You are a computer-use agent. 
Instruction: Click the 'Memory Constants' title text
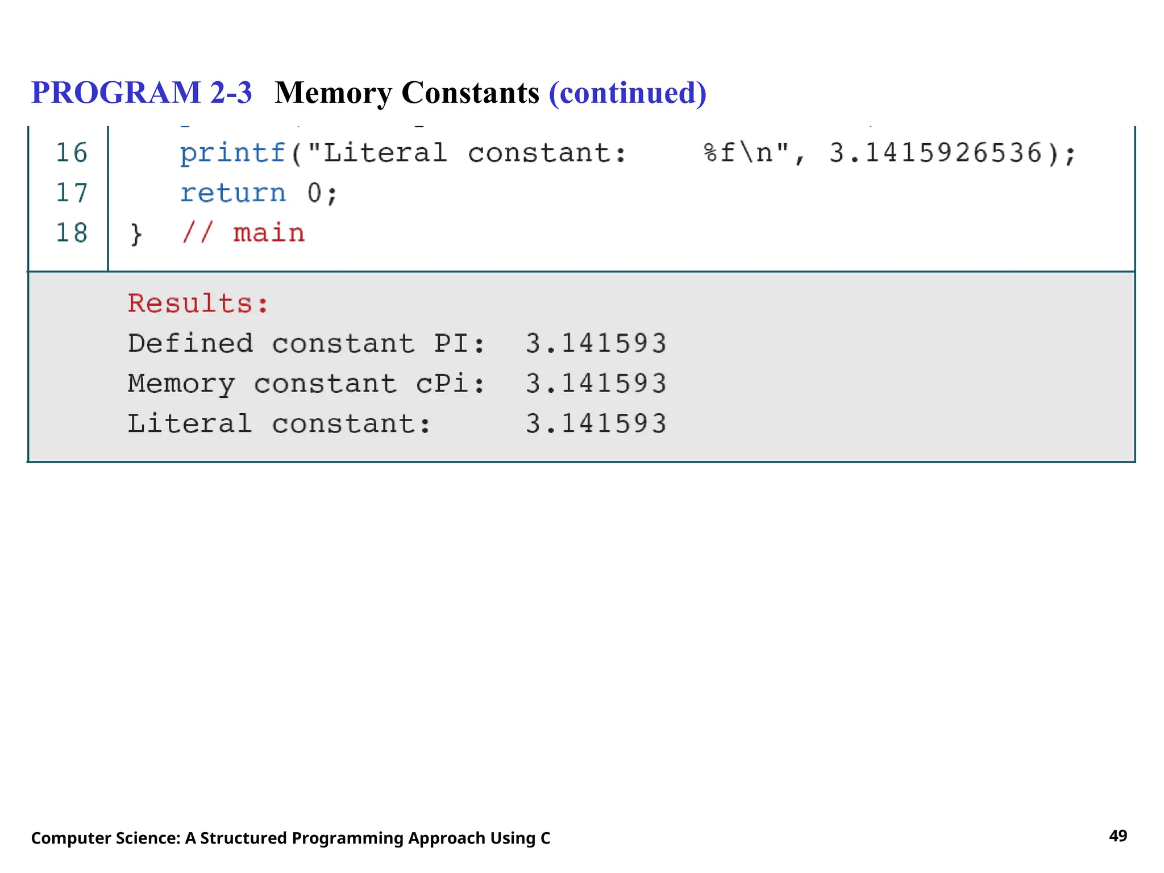pyautogui.click(x=407, y=93)
